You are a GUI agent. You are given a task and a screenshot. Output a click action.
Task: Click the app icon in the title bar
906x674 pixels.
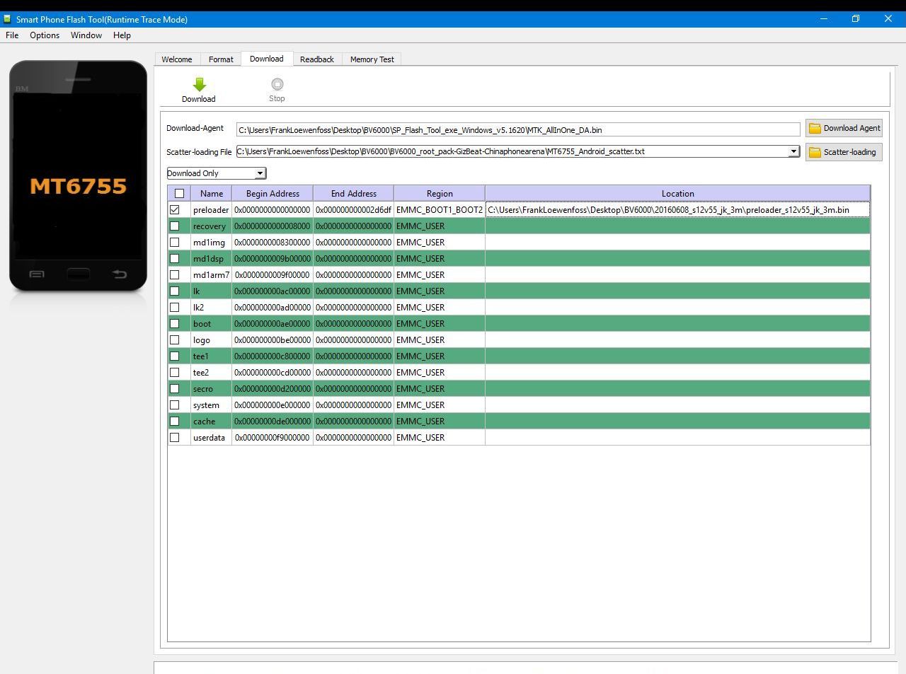click(7, 19)
